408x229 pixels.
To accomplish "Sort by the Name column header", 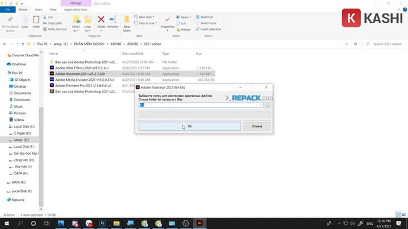I will (54, 53).
